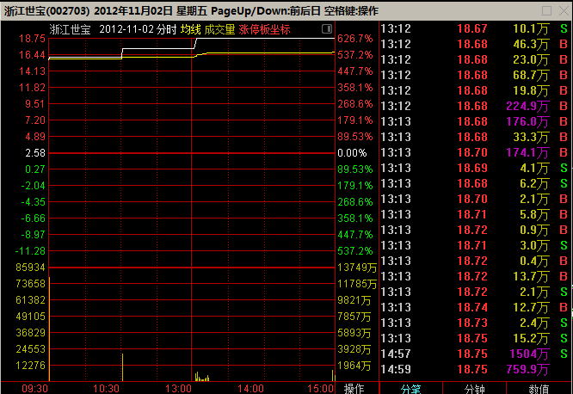Click the 18.75 limit-up price on left axis
The height and width of the screenshot is (394, 573).
pos(34,39)
